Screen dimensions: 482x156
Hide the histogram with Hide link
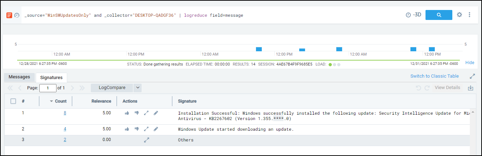470,63
